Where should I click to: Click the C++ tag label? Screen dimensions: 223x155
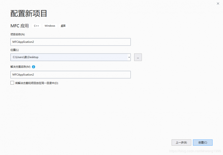click(36, 26)
